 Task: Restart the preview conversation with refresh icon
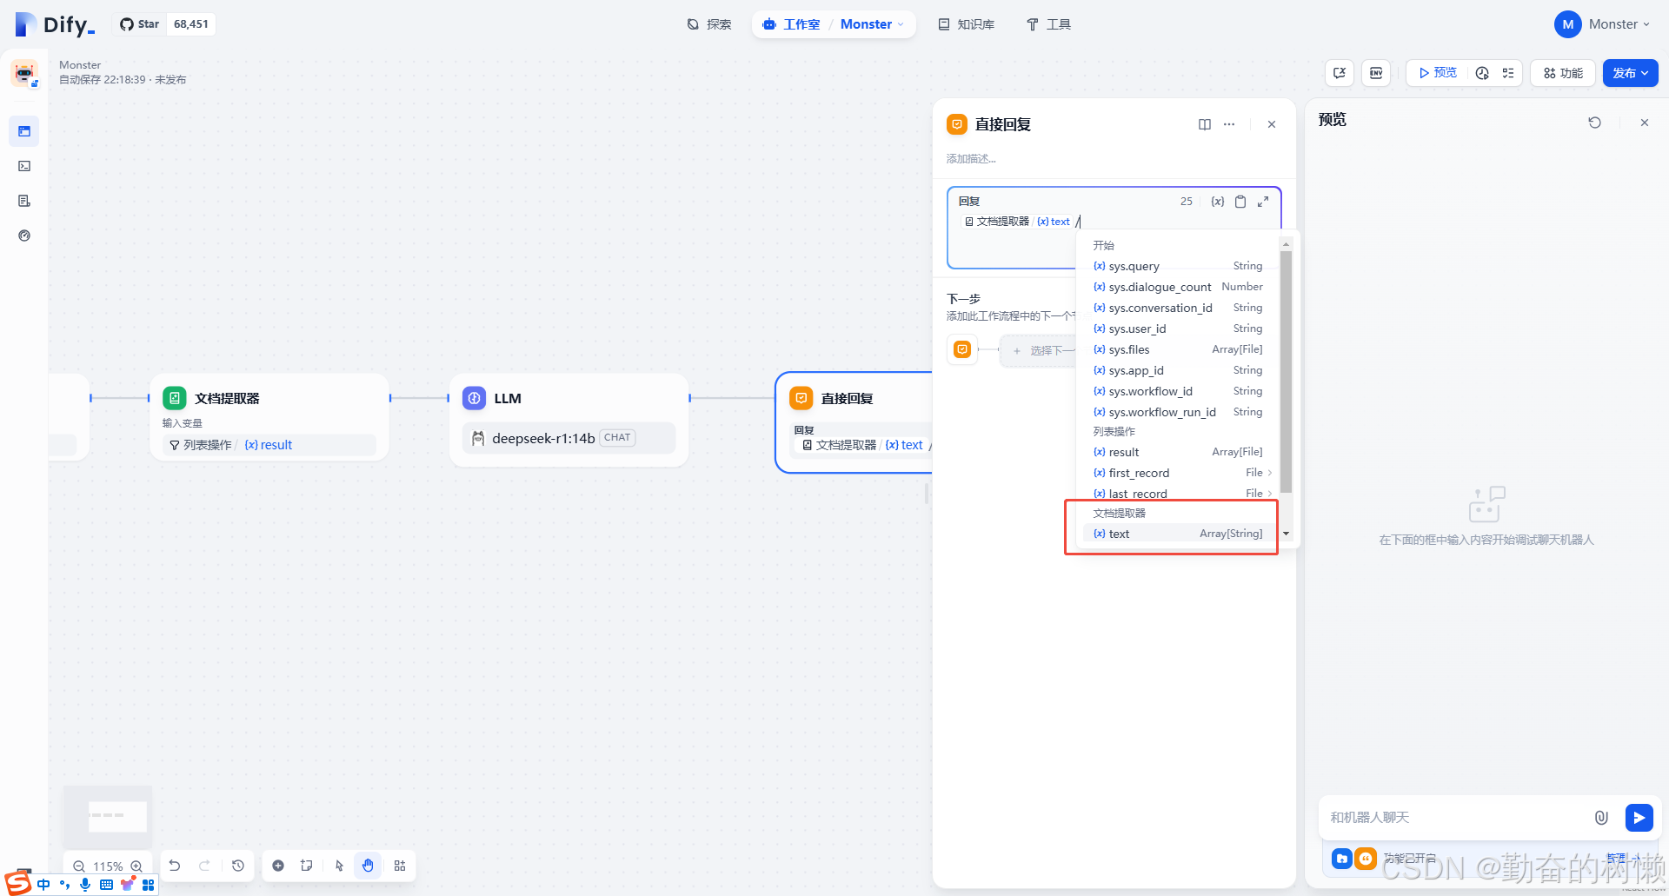tap(1594, 123)
